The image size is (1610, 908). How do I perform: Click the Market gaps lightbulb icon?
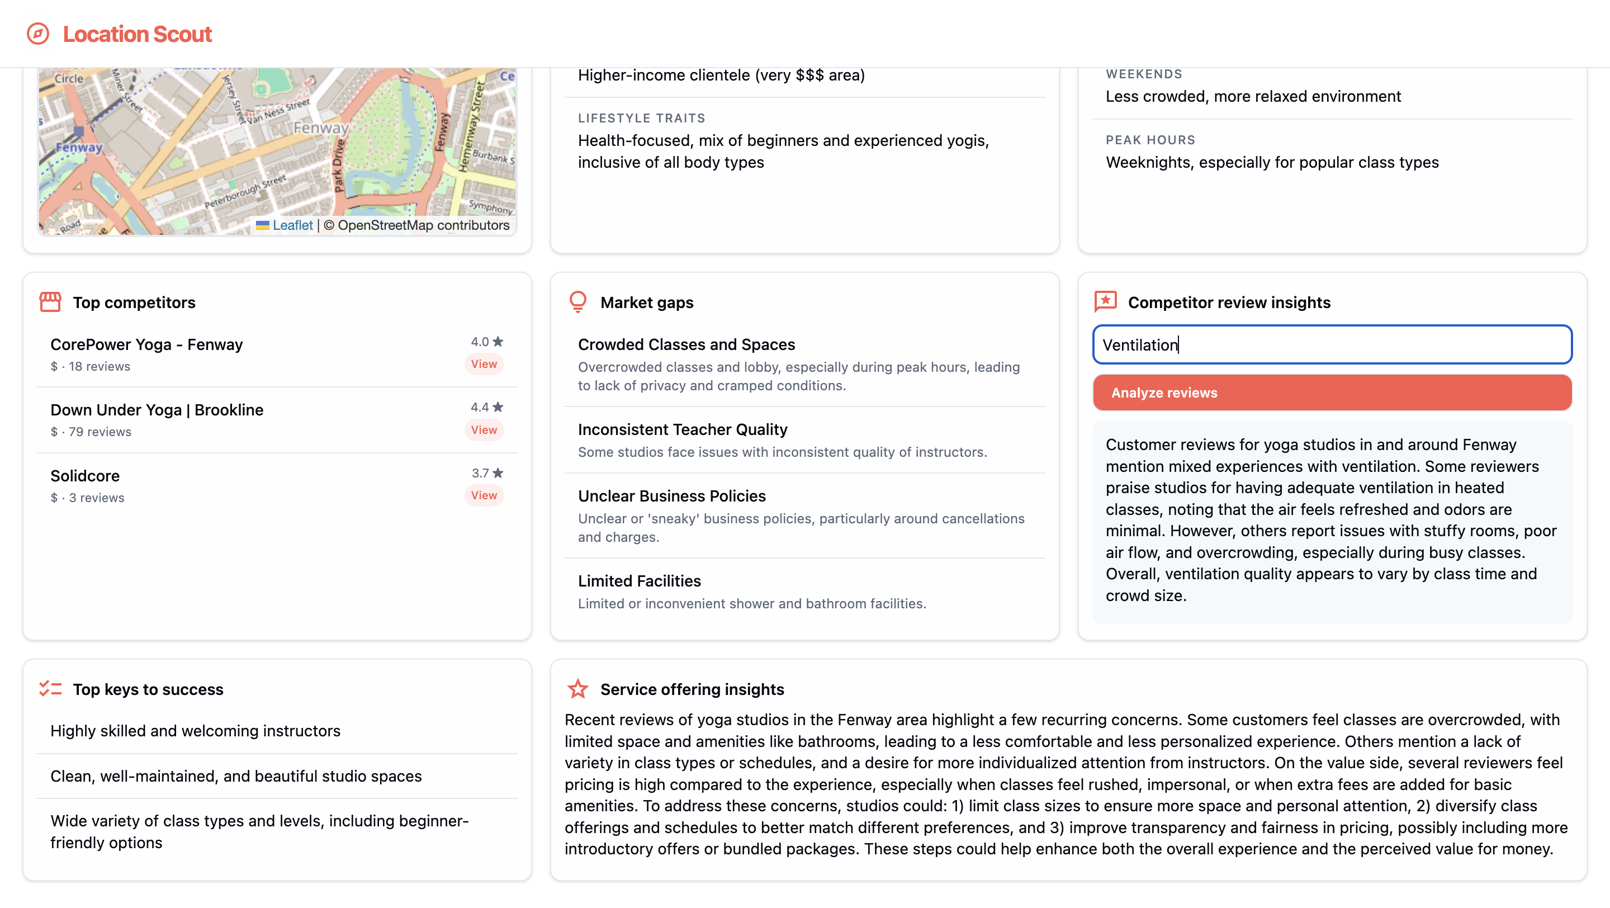tap(577, 302)
